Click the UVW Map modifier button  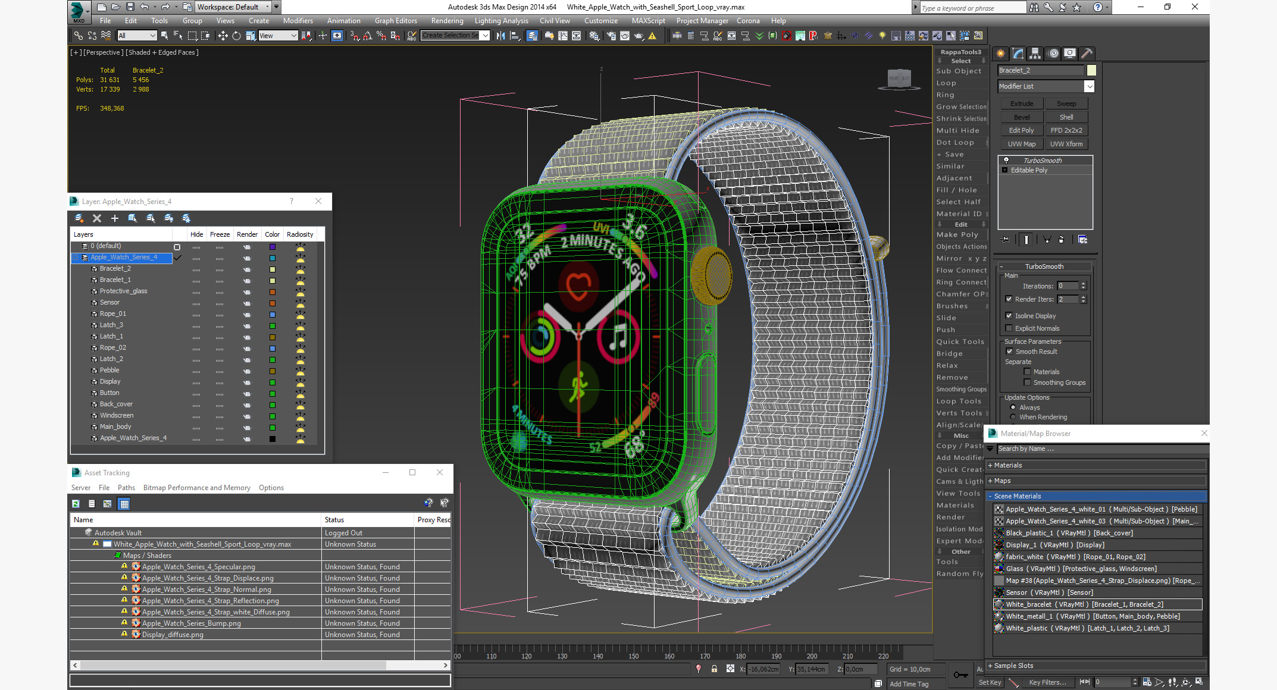point(1021,144)
